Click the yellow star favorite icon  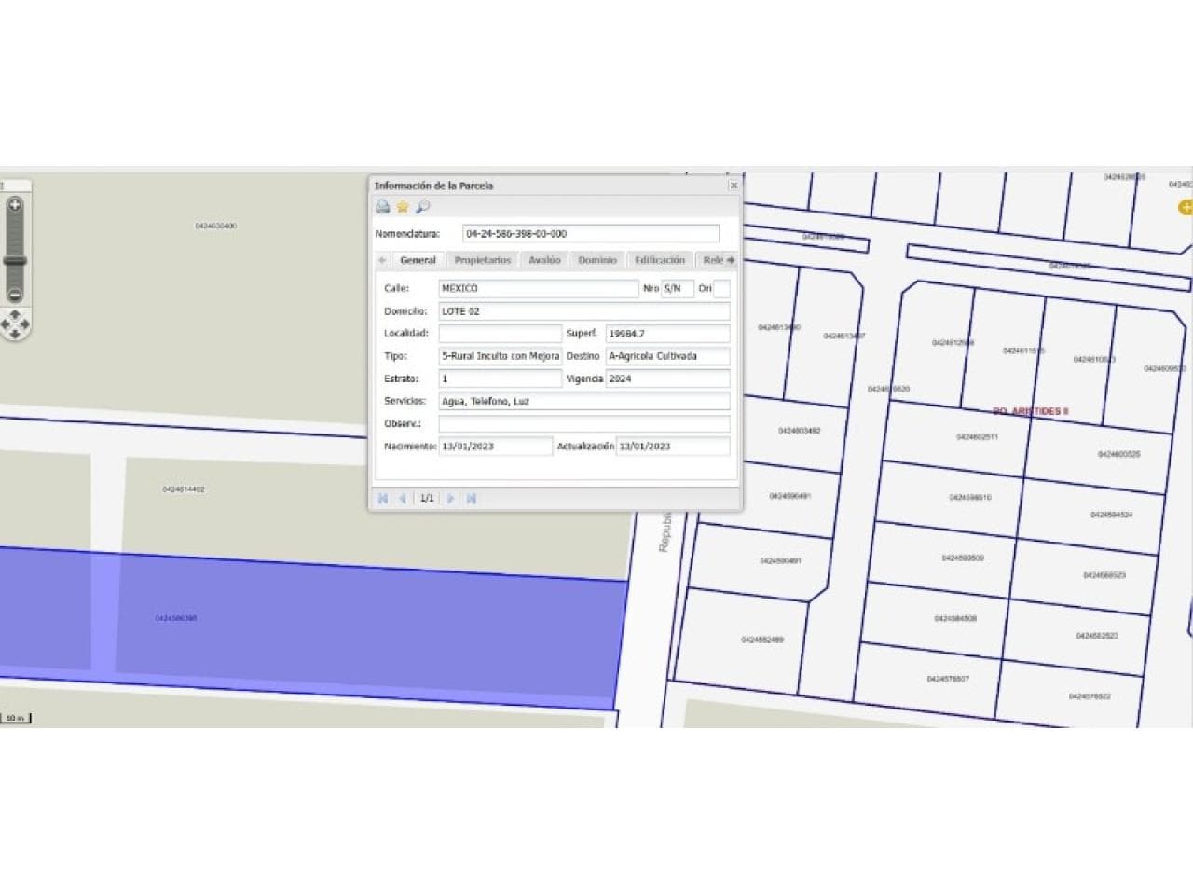[403, 207]
